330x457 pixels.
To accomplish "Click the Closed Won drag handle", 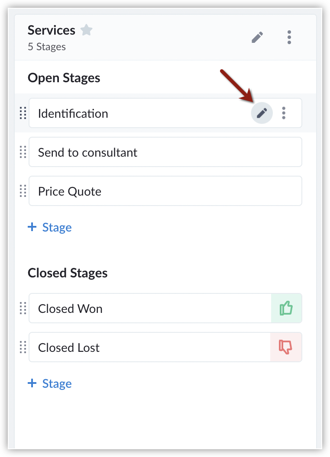I will [x=23, y=309].
